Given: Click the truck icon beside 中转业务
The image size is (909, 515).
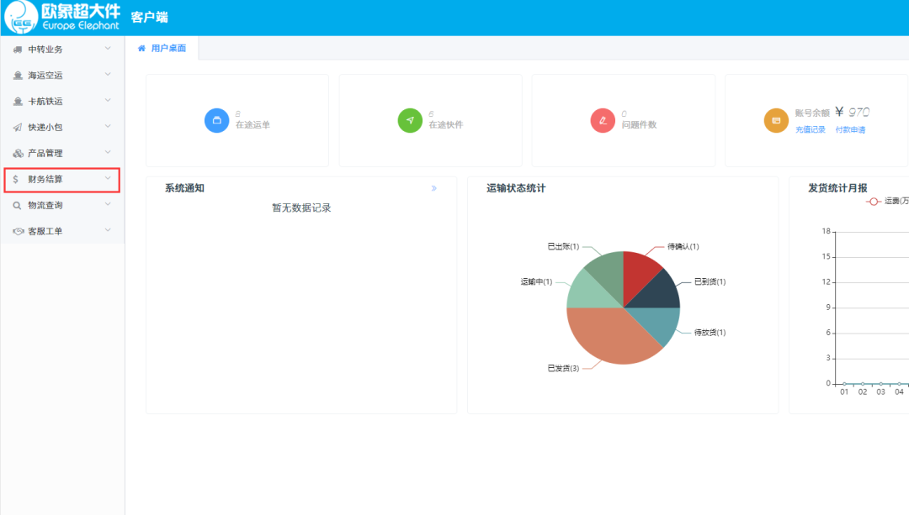Looking at the screenshot, I should [18, 50].
